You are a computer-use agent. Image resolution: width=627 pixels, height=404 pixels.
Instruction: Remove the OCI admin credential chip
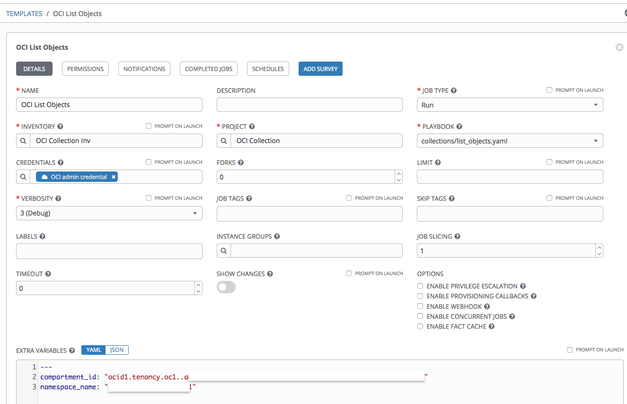click(114, 176)
